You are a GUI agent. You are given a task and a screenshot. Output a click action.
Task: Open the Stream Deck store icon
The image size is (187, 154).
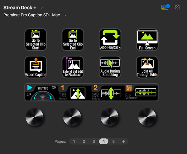pyautogui.click(x=165, y=7)
